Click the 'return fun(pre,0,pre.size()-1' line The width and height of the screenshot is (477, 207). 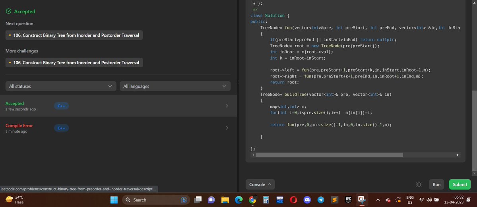pyautogui.click(x=331, y=125)
